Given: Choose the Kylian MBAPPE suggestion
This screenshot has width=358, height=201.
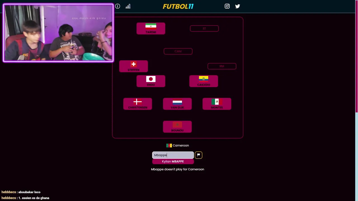Looking at the screenshot, I should coord(173,161).
